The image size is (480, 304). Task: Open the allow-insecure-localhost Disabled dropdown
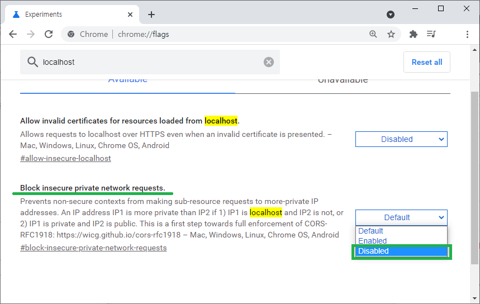click(x=401, y=139)
